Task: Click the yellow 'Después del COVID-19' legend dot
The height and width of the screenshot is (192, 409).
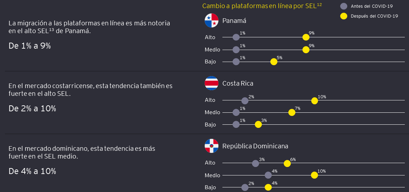Action: [343, 16]
